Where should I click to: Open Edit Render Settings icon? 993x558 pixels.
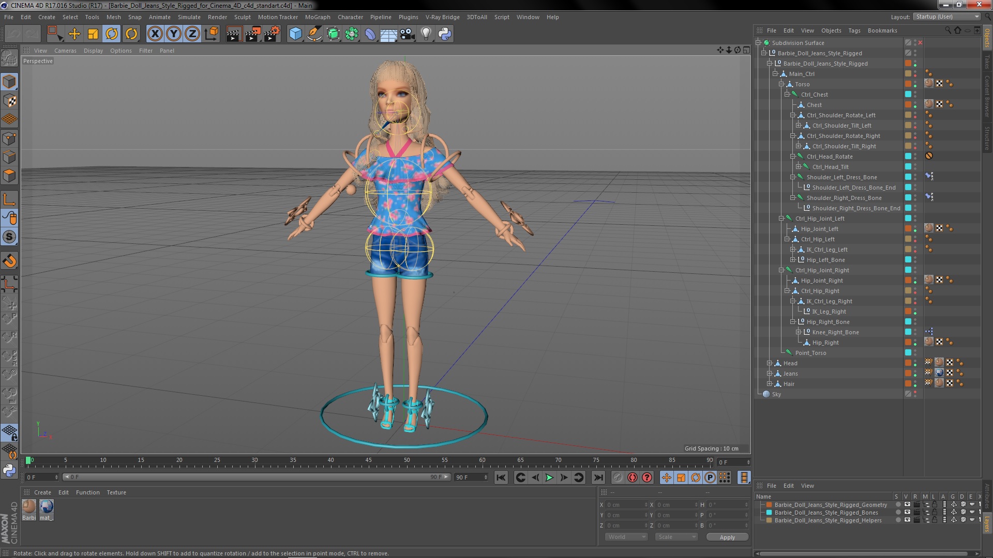tap(272, 34)
